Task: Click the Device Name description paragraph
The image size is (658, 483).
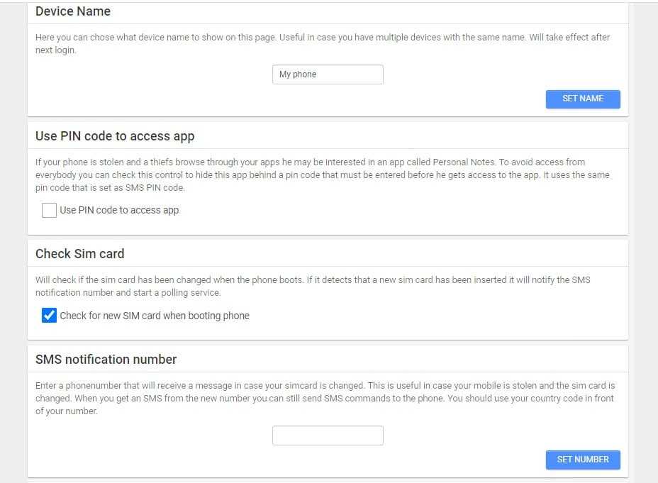Action: (x=323, y=44)
